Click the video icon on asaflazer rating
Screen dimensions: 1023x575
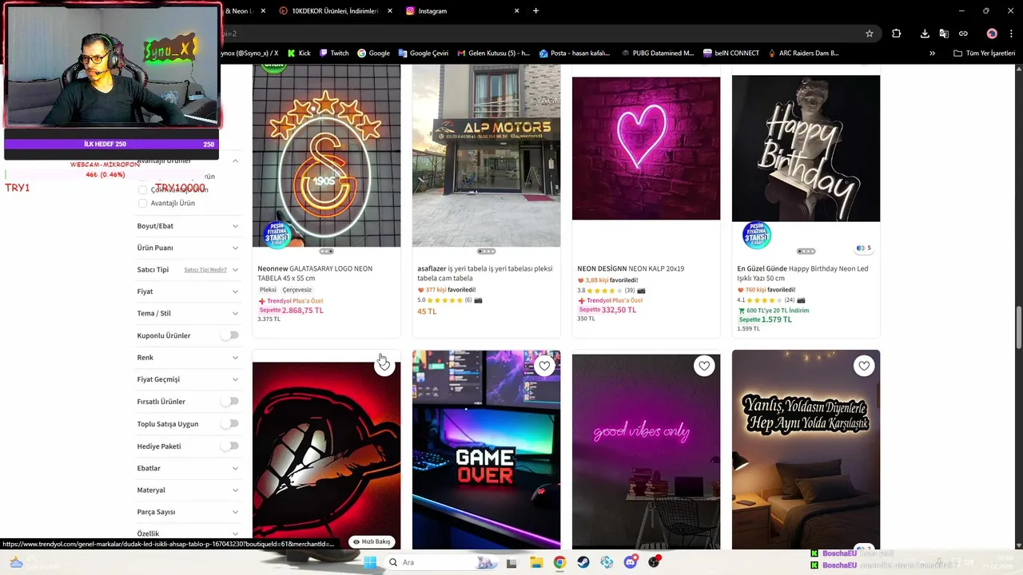[478, 300]
